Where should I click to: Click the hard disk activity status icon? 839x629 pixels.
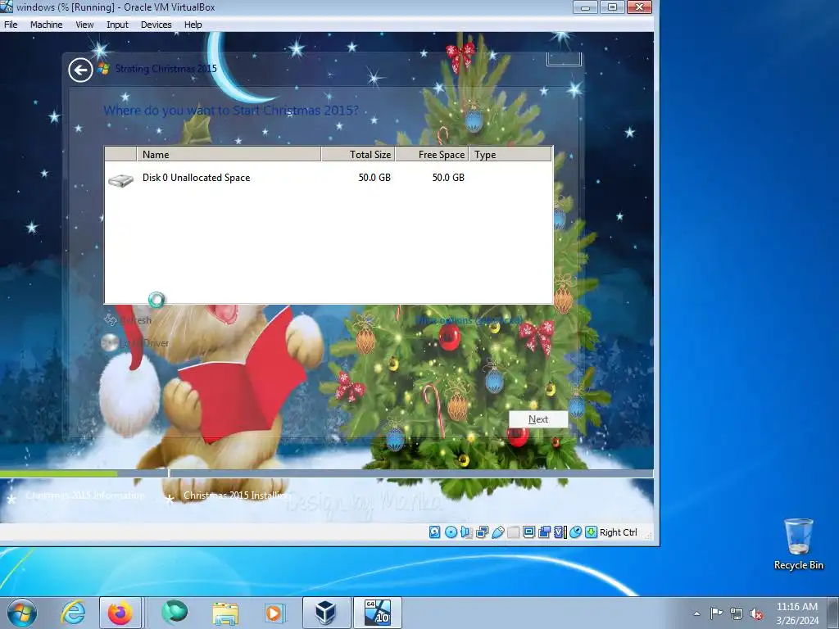tap(434, 532)
